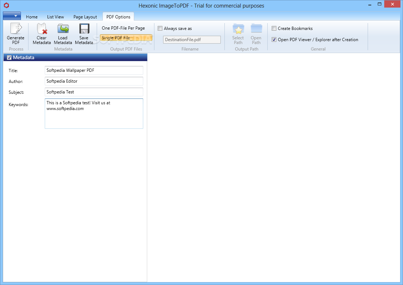Open the Page Layout tab
Image resolution: width=403 pixels, height=285 pixels.
tap(85, 17)
